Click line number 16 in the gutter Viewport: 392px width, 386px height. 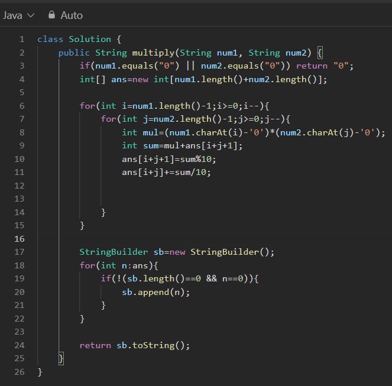tap(20, 239)
